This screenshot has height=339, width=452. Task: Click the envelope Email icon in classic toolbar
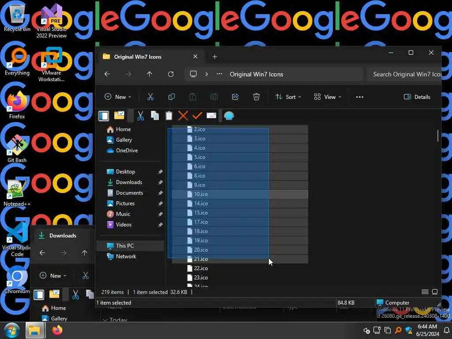pos(211,116)
